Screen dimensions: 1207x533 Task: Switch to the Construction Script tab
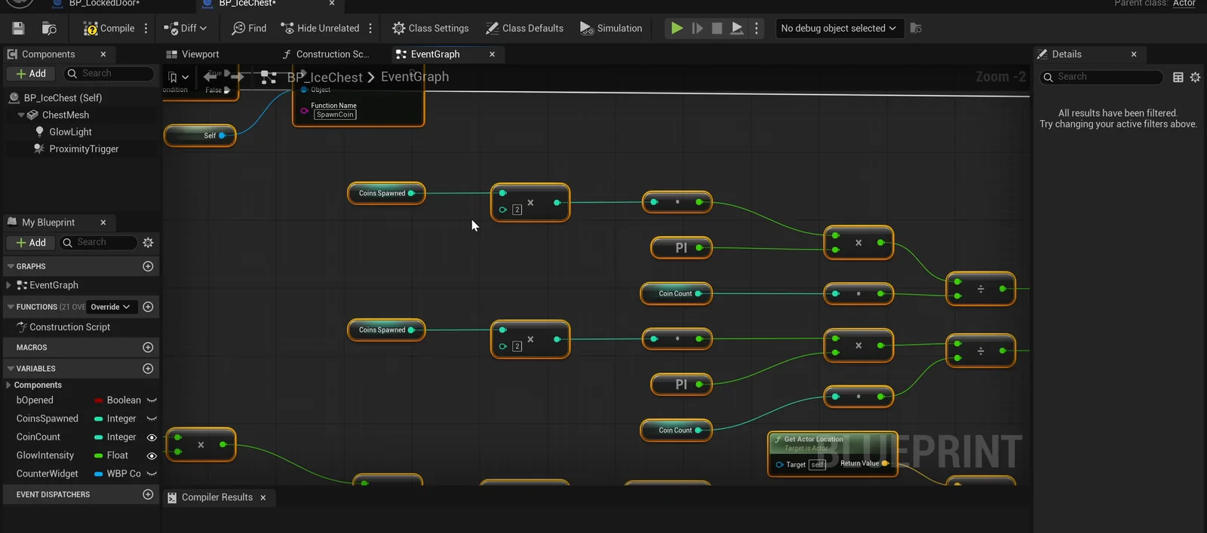coord(325,54)
